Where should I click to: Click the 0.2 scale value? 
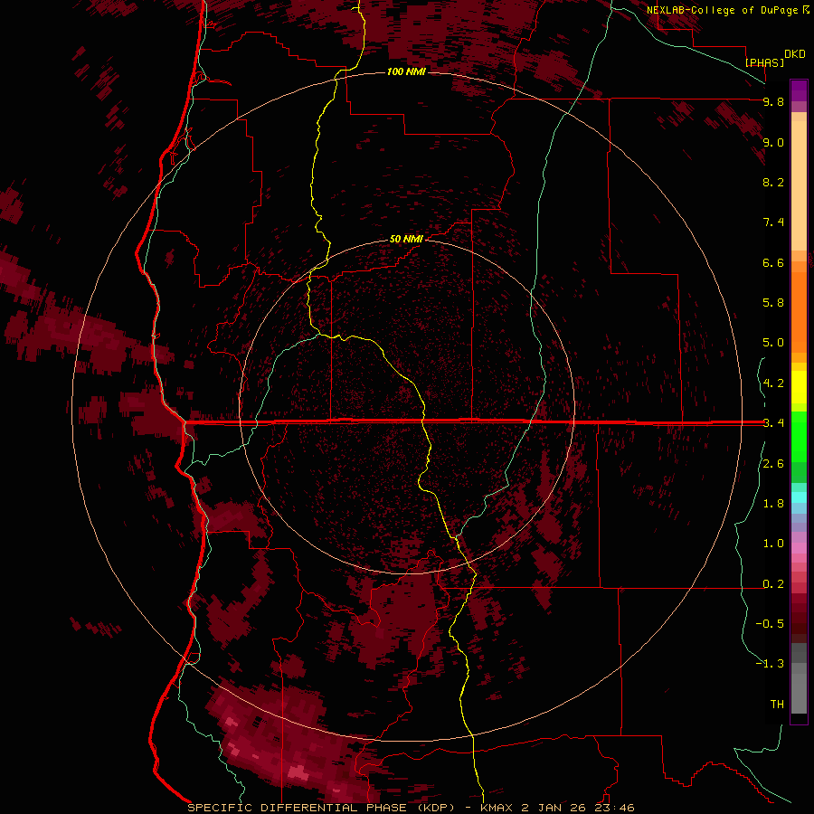pyautogui.click(x=773, y=584)
